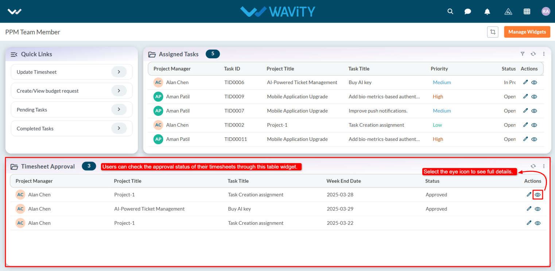Open Assigned Tasks more options menu
The image size is (555, 271).
[544, 54]
